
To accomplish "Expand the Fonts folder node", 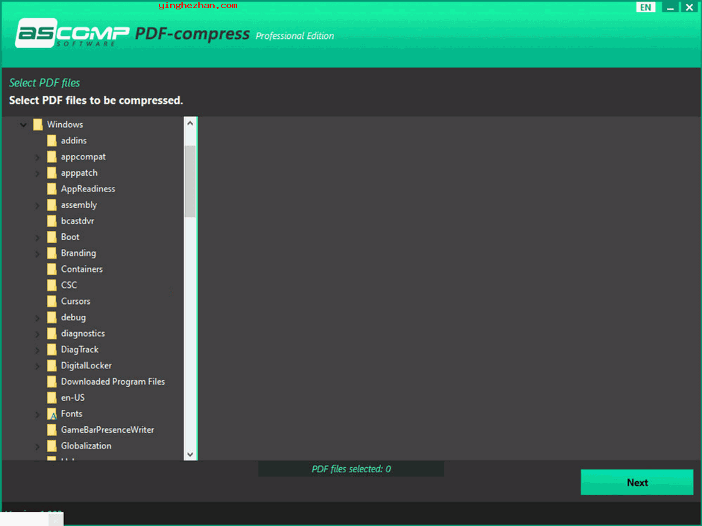I will pyautogui.click(x=38, y=415).
